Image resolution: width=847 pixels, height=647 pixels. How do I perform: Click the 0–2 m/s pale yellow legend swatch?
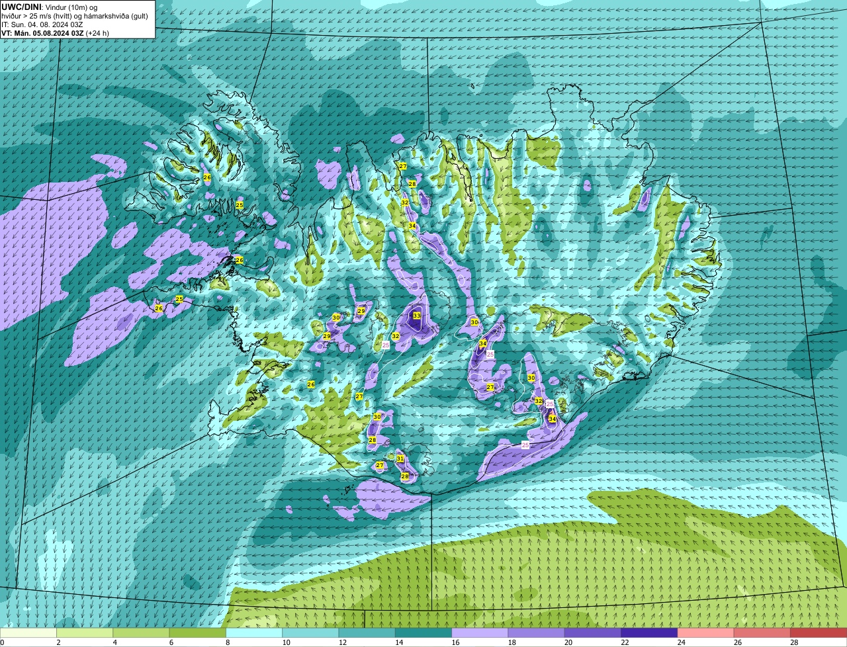[28, 632]
